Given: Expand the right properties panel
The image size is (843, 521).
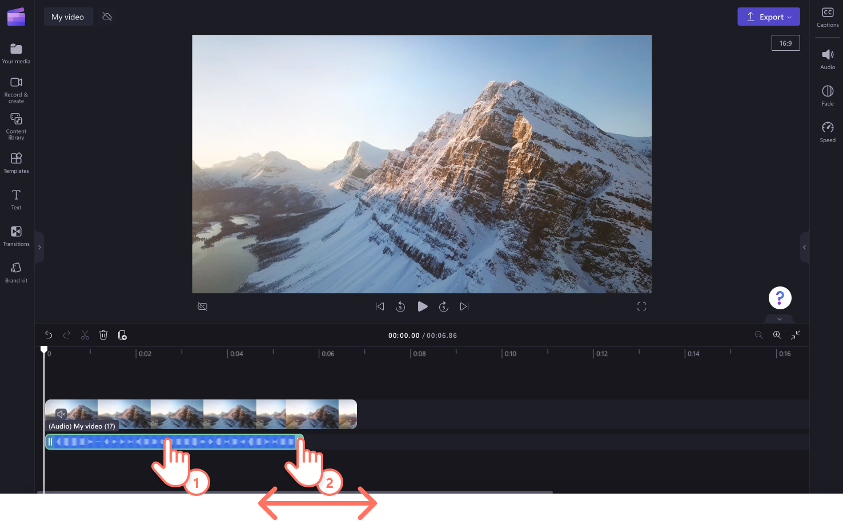Looking at the screenshot, I should coord(804,247).
